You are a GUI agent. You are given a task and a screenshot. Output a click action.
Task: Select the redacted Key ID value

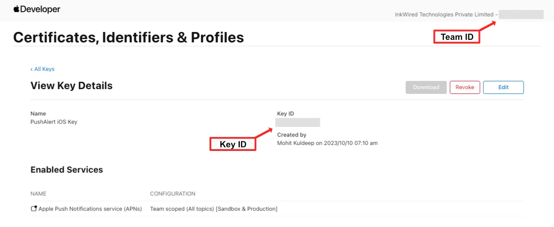[x=298, y=122]
